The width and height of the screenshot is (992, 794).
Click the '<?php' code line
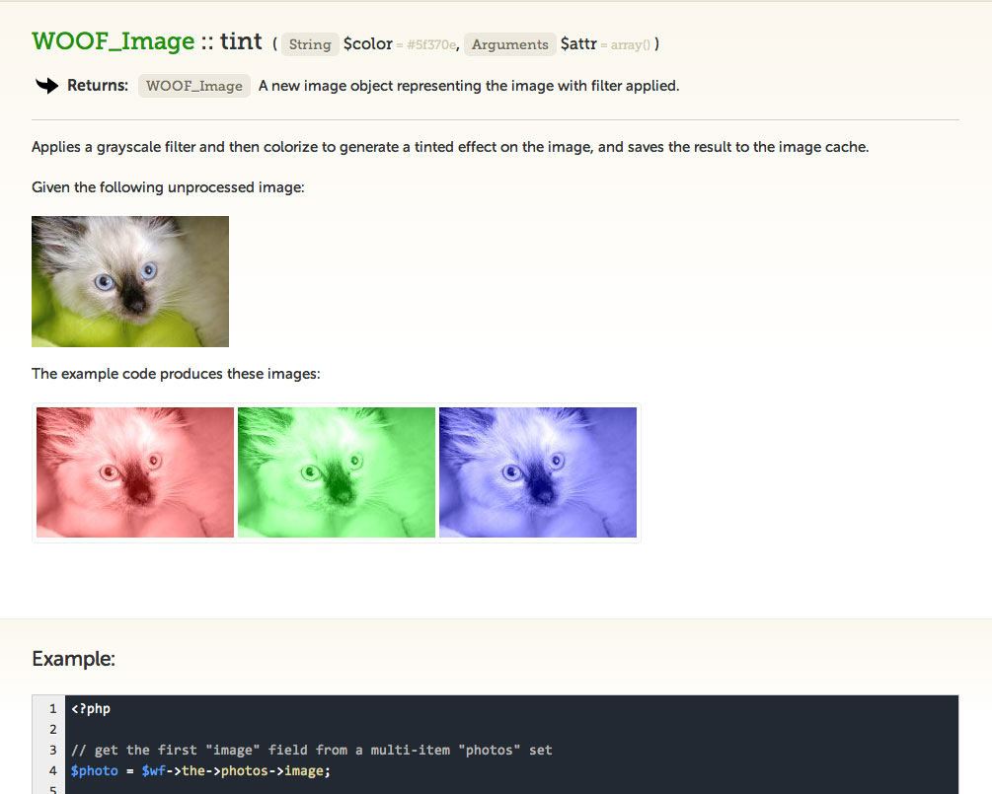click(x=91, y=708)
